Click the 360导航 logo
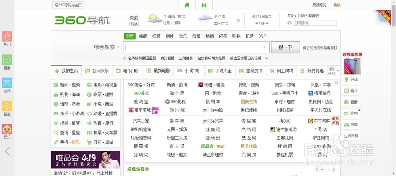396x176 pixels. click(82, 20)
